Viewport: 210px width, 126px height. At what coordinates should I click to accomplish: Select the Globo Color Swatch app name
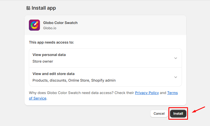click(60, 23)
